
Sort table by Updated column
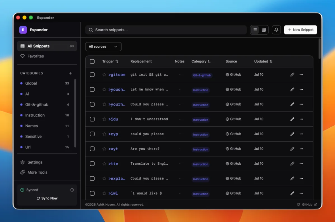pyautogui.click(x=263, y=61)
